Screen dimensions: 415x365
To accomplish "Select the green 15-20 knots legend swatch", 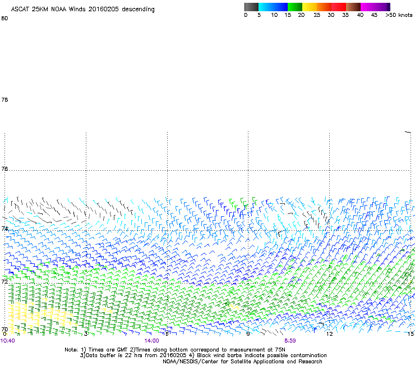I will pyautogui.click(x=295, y=7).
